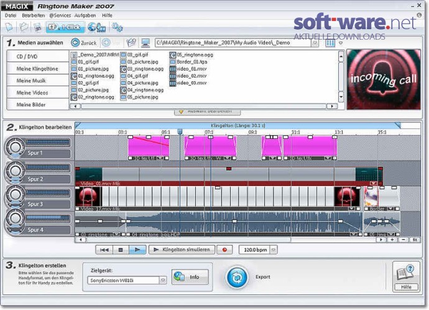Image resolution: width=429 pixels, height=310 pixels.
Task: Click the video_01.mxv filmstrip icon
Action: [172, 69]
